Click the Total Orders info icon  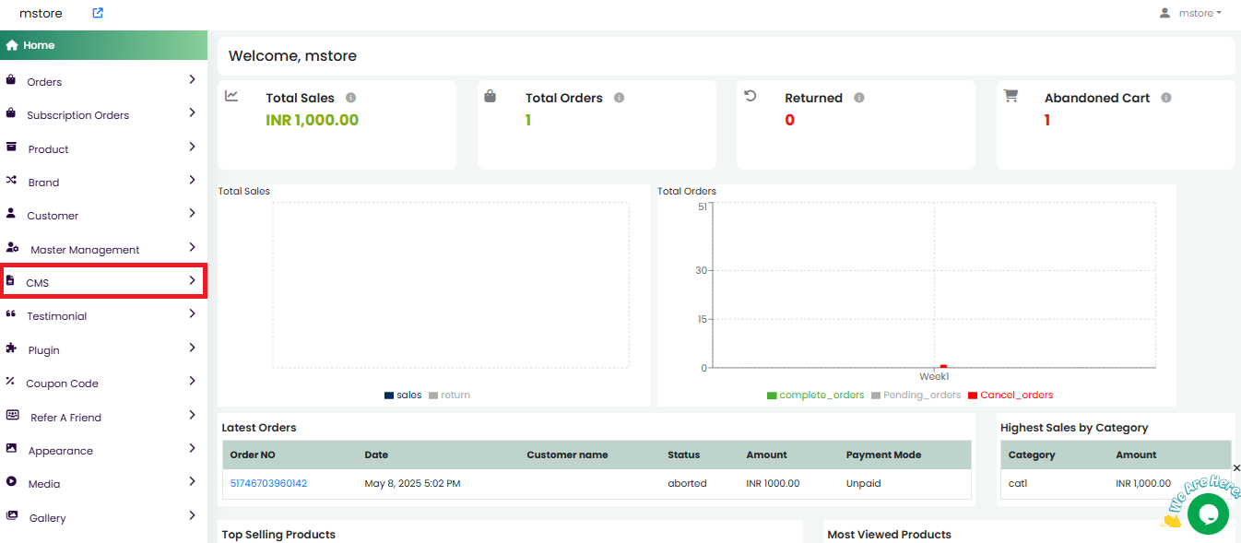pyautogui.click(x=619, y=98)
